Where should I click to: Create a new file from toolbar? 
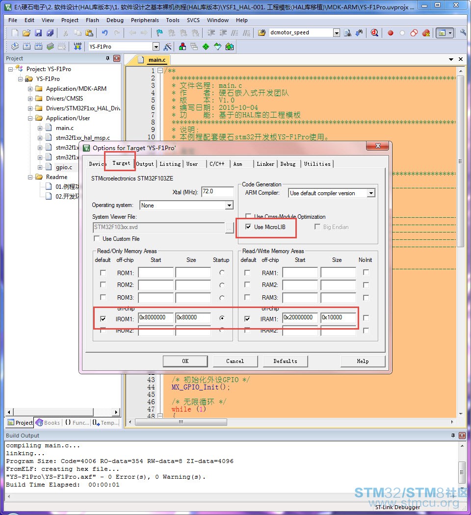point(15,32)
